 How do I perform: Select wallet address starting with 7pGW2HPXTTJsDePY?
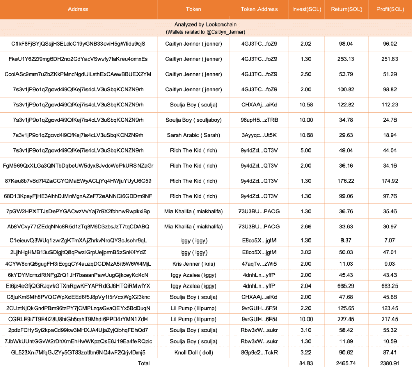pyautogui.click(x=78, y=212)
